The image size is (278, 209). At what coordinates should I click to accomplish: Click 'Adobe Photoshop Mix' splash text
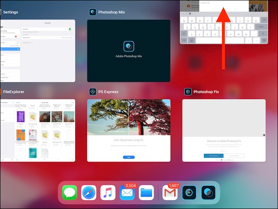click(129, 56)
